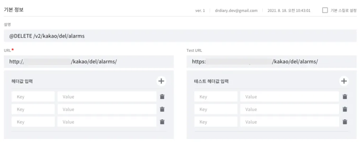Add a new header row with plus icon
Image resolution: width=364 pixels, height=147 pixels.
(161, 81)
